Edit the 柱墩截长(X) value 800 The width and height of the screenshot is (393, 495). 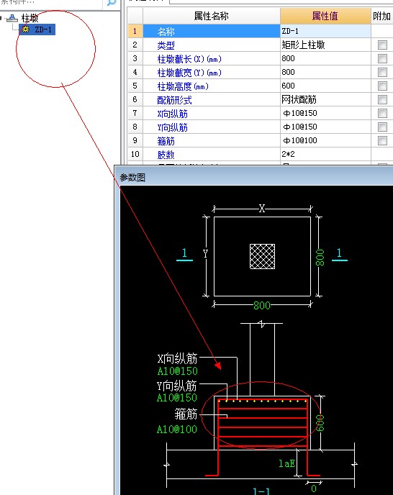325,58
